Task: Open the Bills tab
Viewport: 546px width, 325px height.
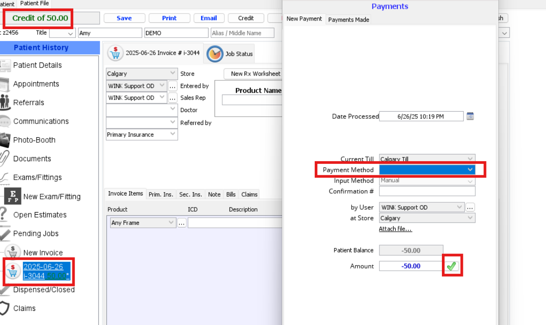Action: click(231, 195)
